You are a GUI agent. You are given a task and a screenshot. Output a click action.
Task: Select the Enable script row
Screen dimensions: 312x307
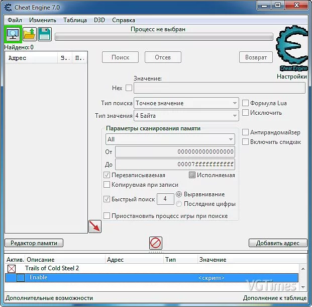pyautogui.click(x=152, y=278)
